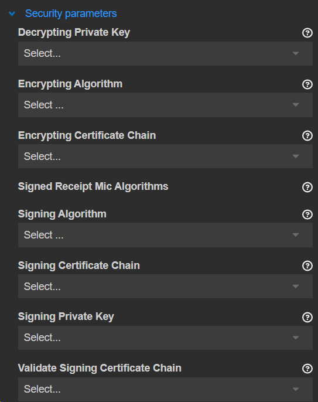View help for Encrypting Certificate Chain

(x=307, y=135)
